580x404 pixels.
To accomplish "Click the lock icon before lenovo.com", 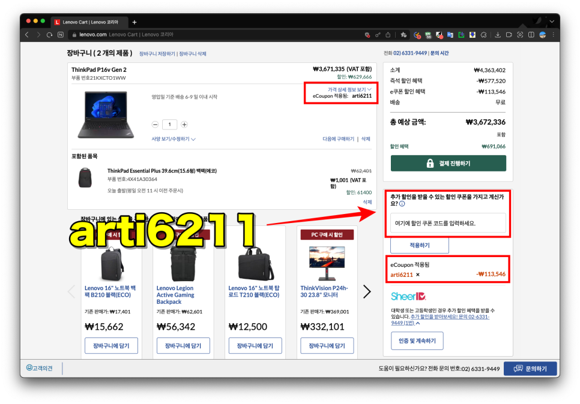I will point(74,35).
